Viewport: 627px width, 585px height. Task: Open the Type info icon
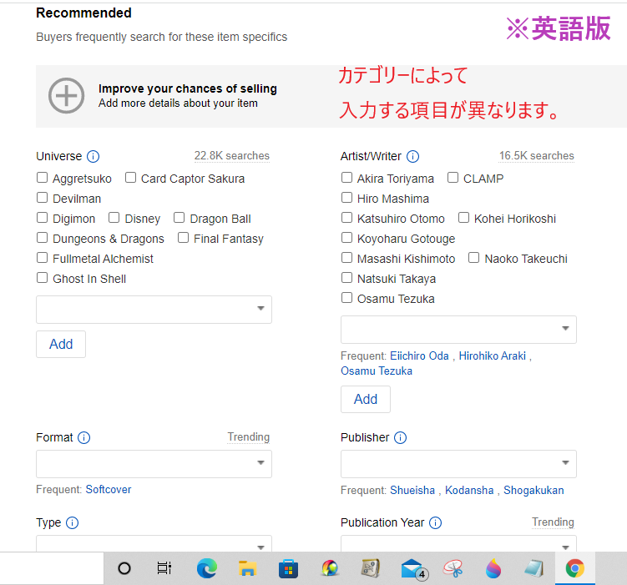72,522
